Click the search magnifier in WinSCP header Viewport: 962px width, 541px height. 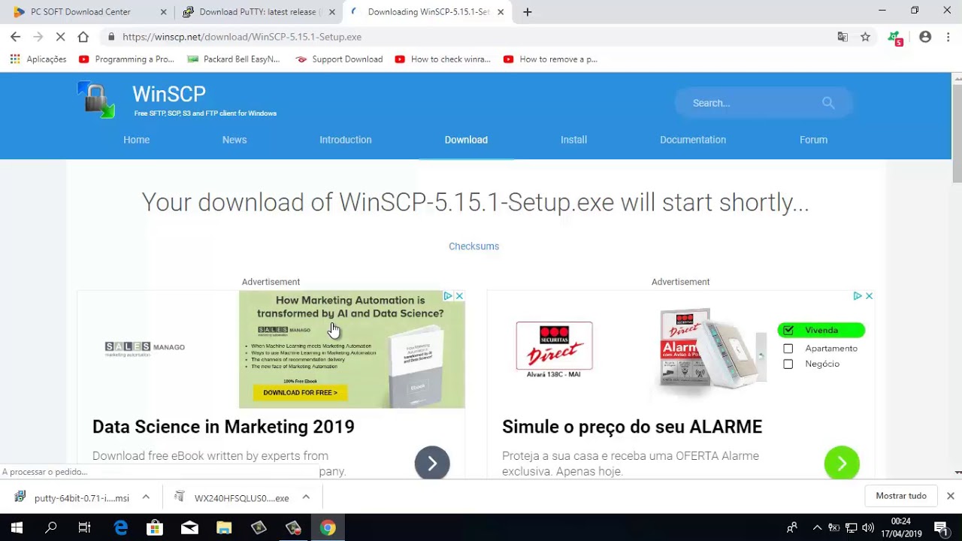tap(828, 103)
